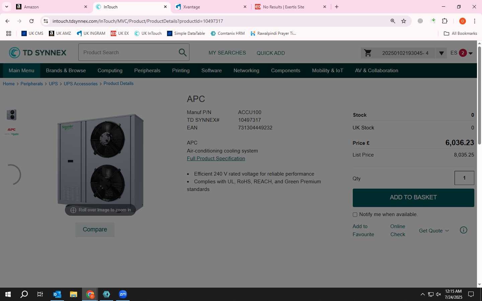This screenshot has width=482, height=301.
Task: Open Outlook from the taskbar
Action: (x=57, y=294)
